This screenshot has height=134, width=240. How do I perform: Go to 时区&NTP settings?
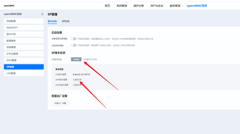pyautogui.click(x=24, y=28)
